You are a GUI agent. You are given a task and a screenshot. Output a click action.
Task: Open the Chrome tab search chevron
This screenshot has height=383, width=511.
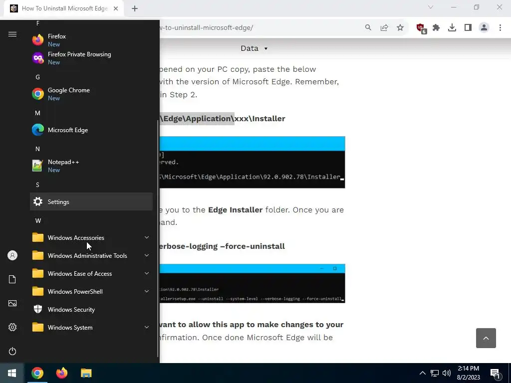pos(431,7)
